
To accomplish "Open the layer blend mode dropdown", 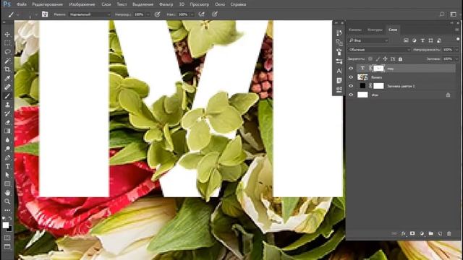I will 379,50.
